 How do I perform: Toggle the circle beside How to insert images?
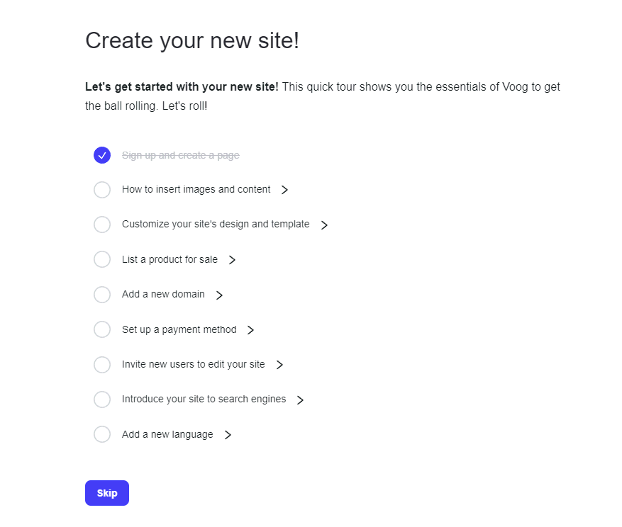click(x=102, y=190)
